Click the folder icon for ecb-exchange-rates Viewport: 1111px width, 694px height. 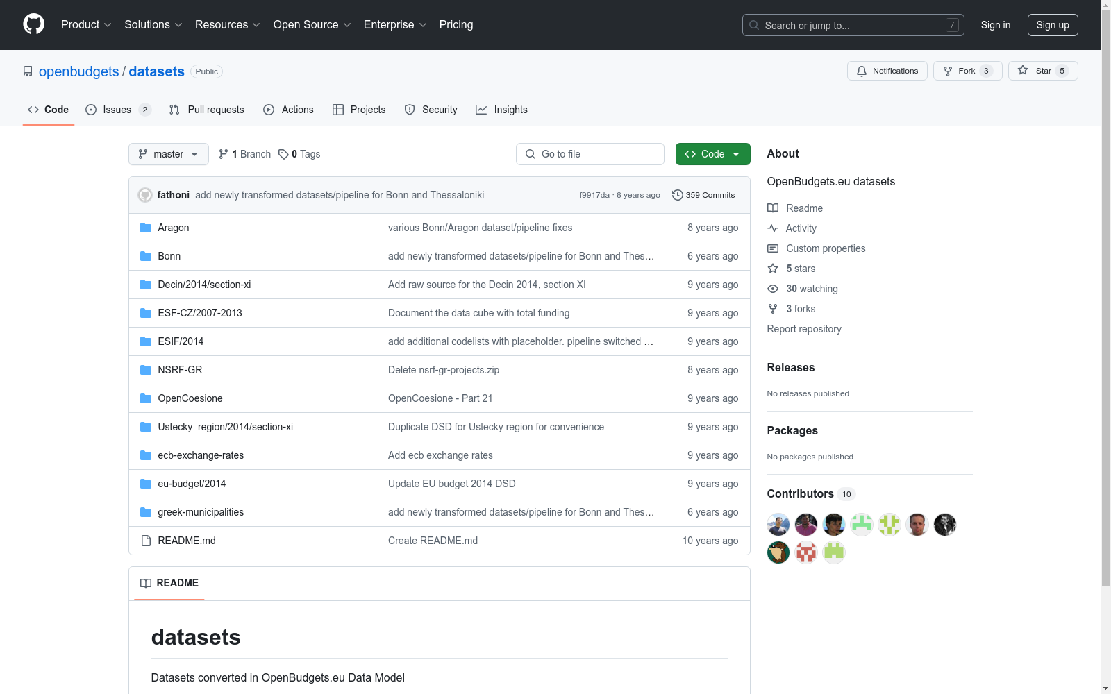146,455
